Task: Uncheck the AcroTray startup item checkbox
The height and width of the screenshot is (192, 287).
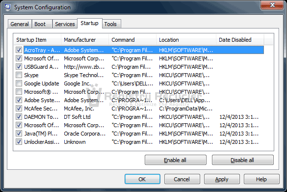Action: (19, 50)
